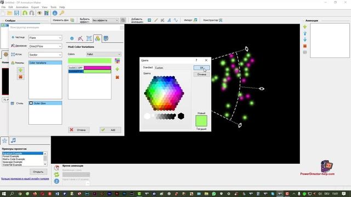
Task: Click the Открыть button under project examples
Action: (x=38, y=172)
